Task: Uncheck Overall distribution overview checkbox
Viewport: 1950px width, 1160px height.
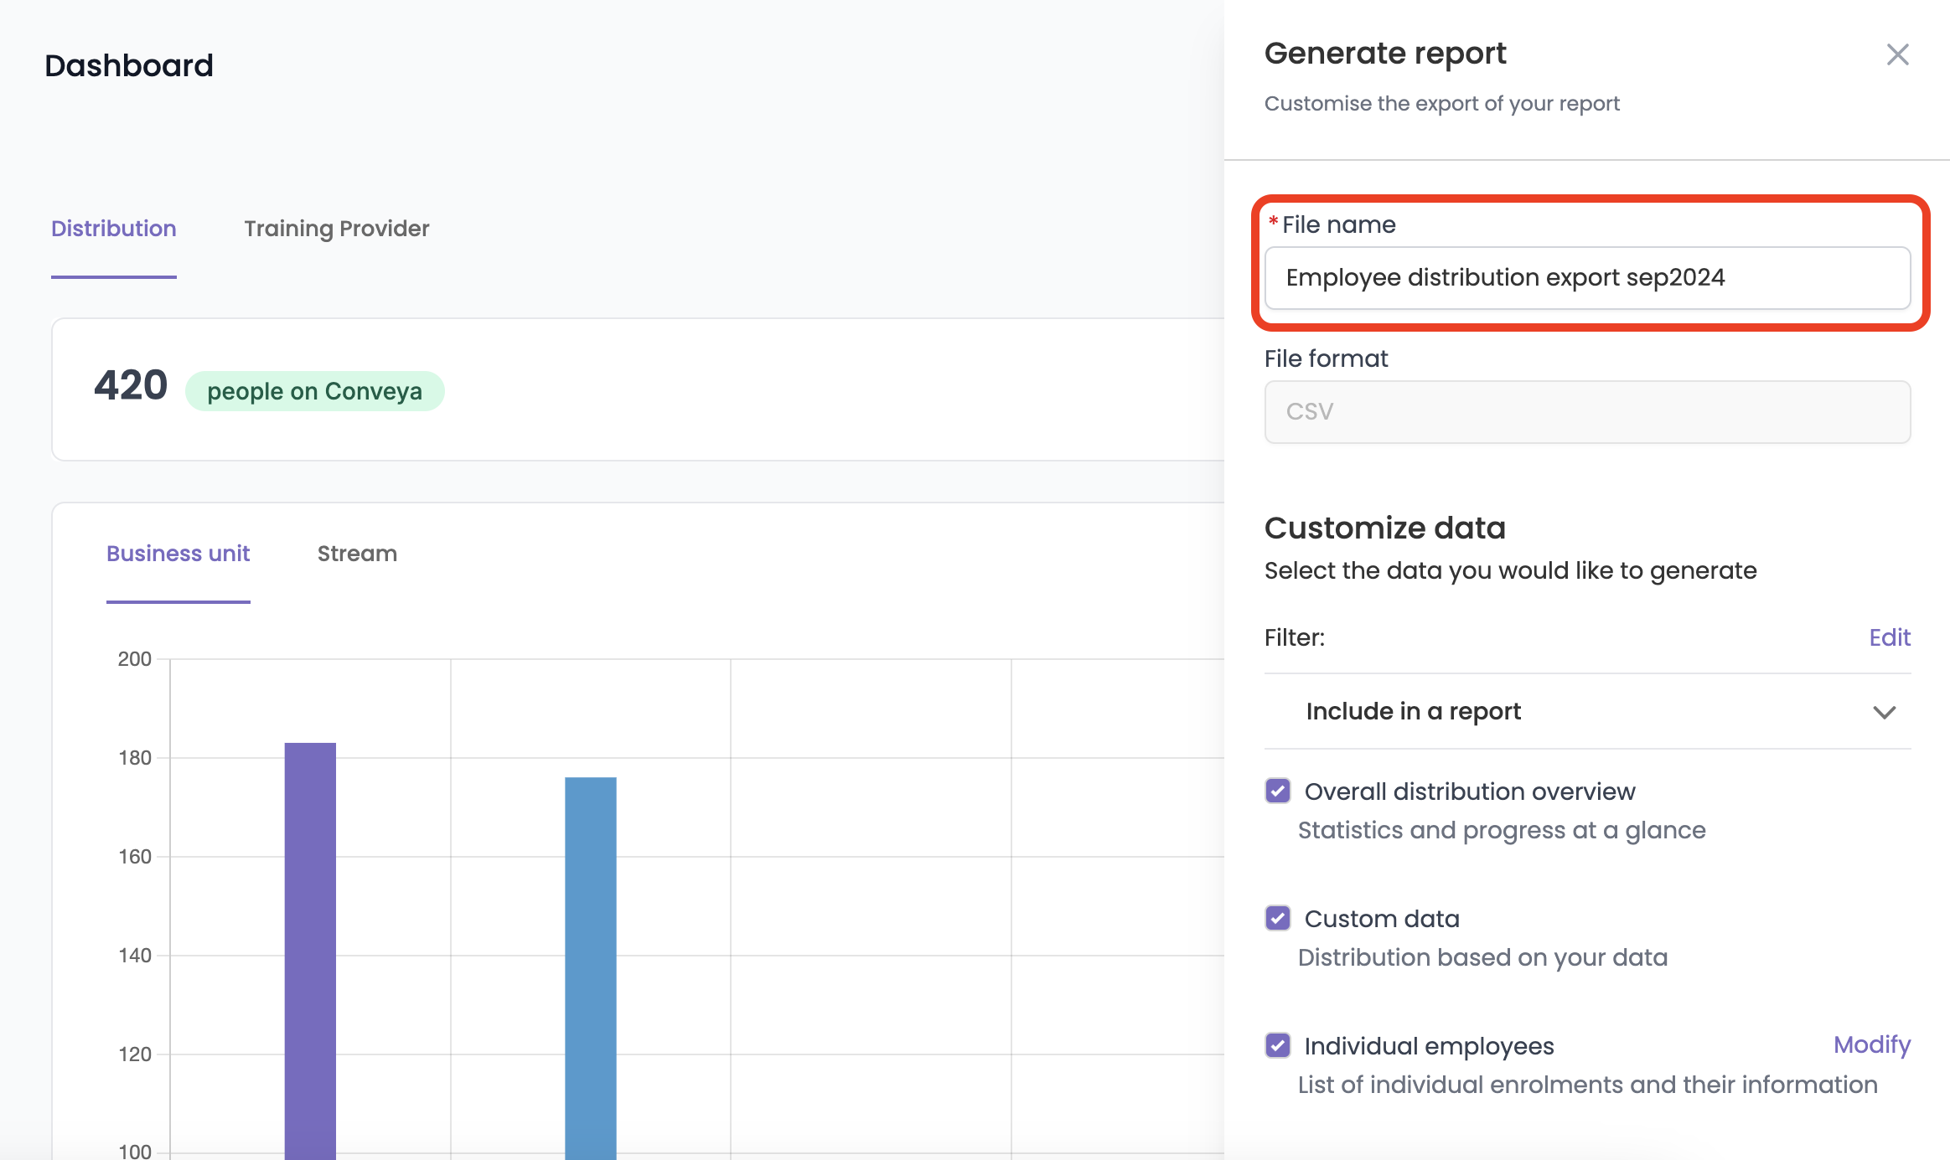Action: [x=1278, y=791]
